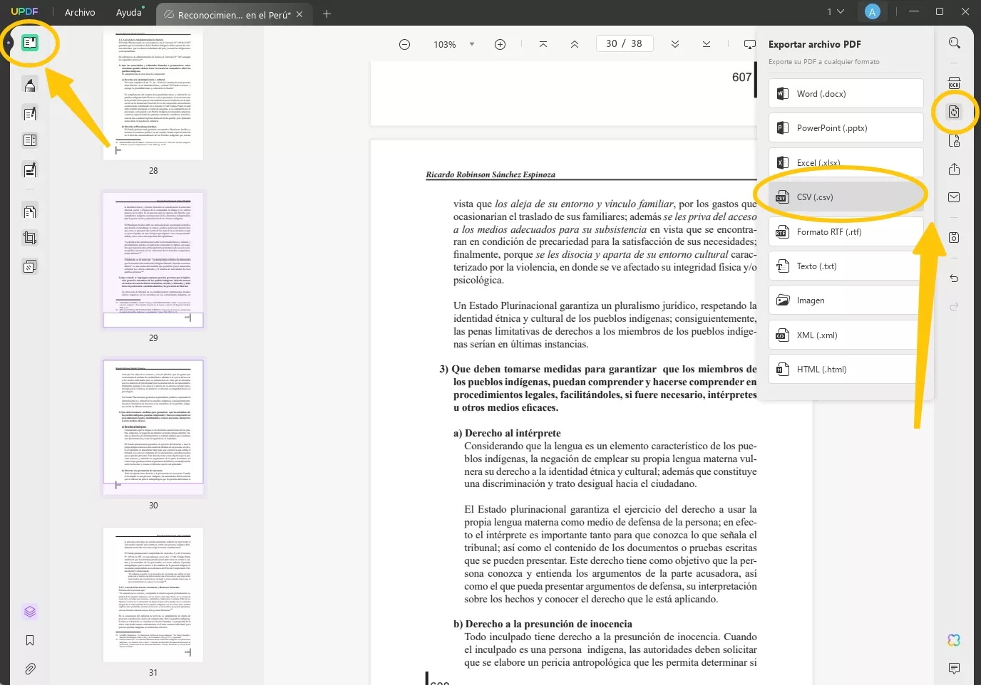Export as Excel (.xlsx)
981x685 pixels.
click(x=846, y=162)
